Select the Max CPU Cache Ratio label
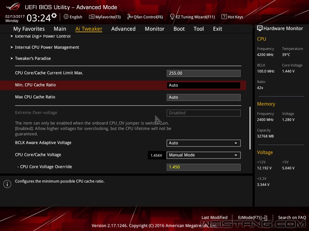Screen dimensions: 309x231 point(35,97)
